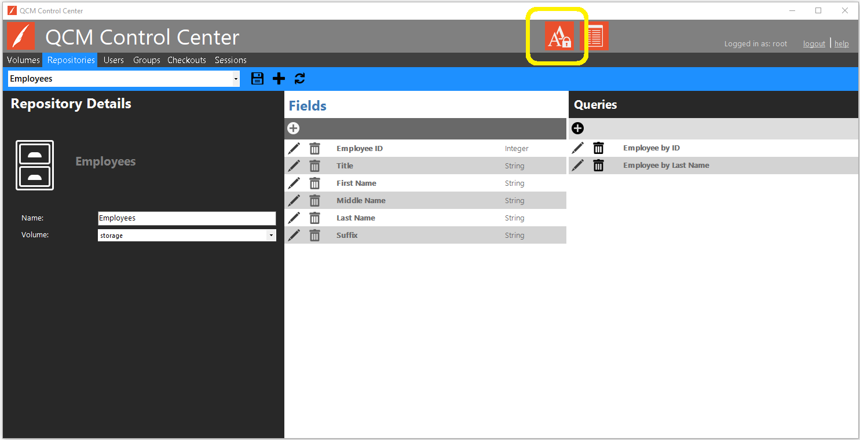Image resolution: width=860 pixels, height=441 pixels.
Task: Edit the Employee ID field
Action: [294, 149]
